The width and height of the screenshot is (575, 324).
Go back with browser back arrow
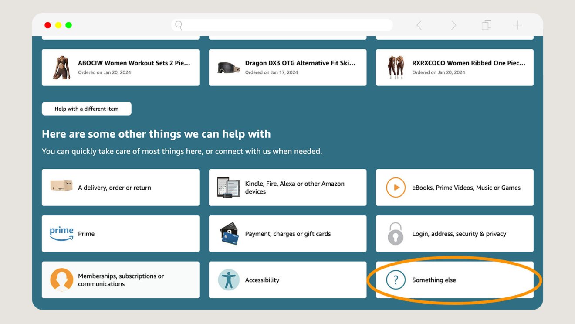(419, 25)
